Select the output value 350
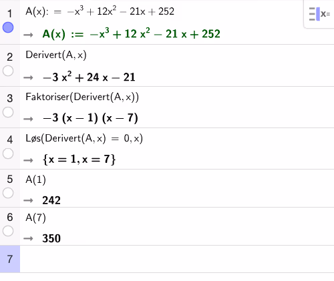The image size is (334, 281). pos(51,238)
